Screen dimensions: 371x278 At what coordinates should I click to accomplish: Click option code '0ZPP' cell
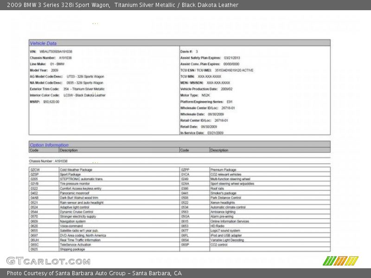[195, 170]
